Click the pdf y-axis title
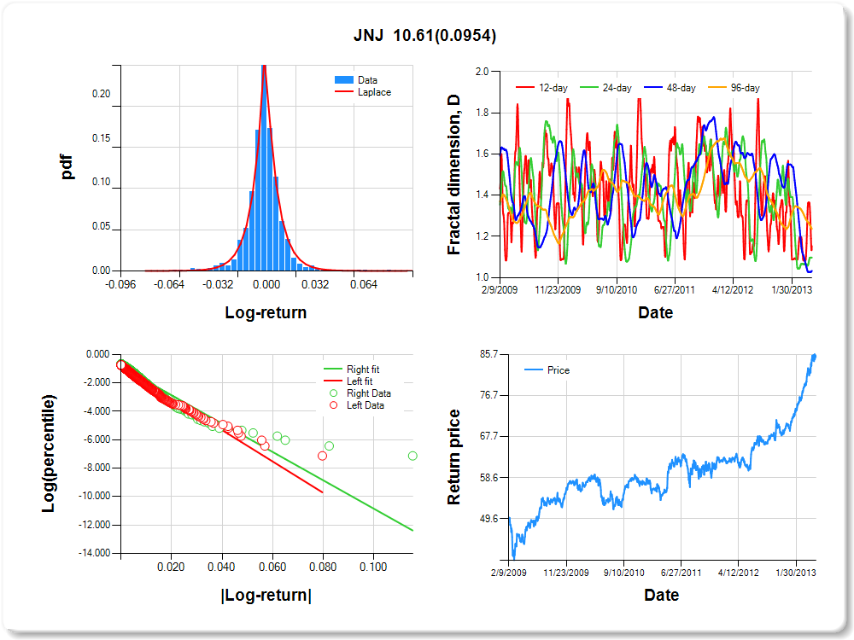This screenshot has height=640, width=854. tap(67, 167)
